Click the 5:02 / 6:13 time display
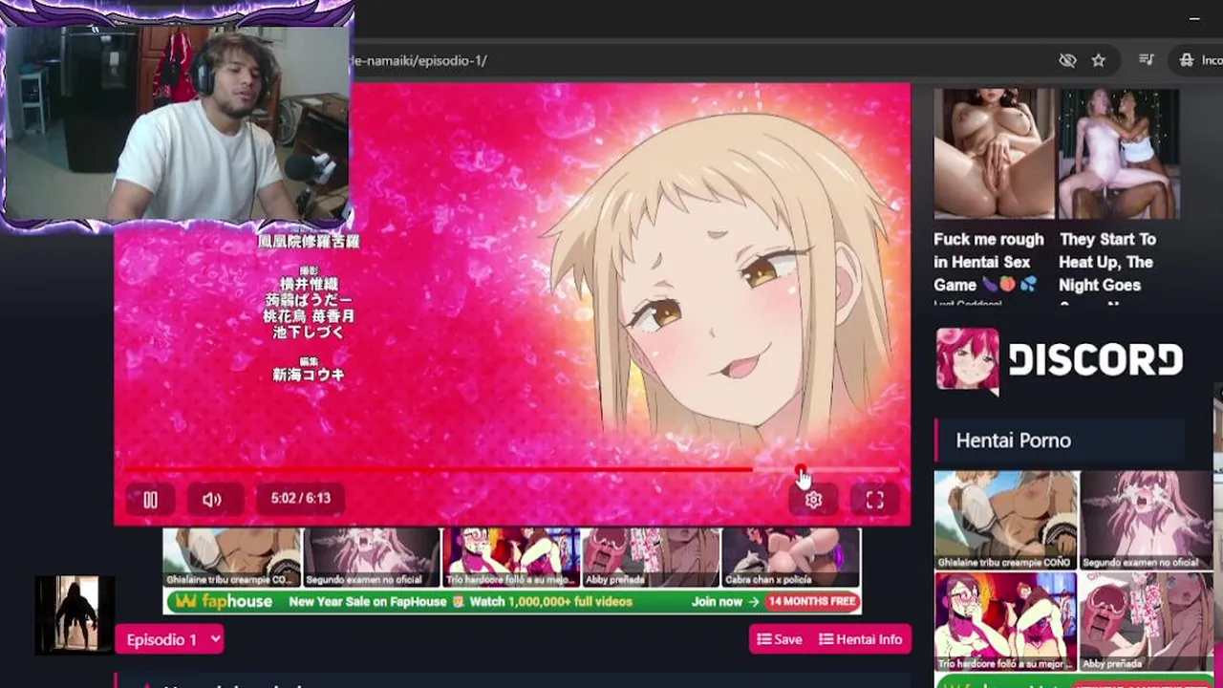The width and height of the screenshot is (1223, 688). [x=300, y=498]
